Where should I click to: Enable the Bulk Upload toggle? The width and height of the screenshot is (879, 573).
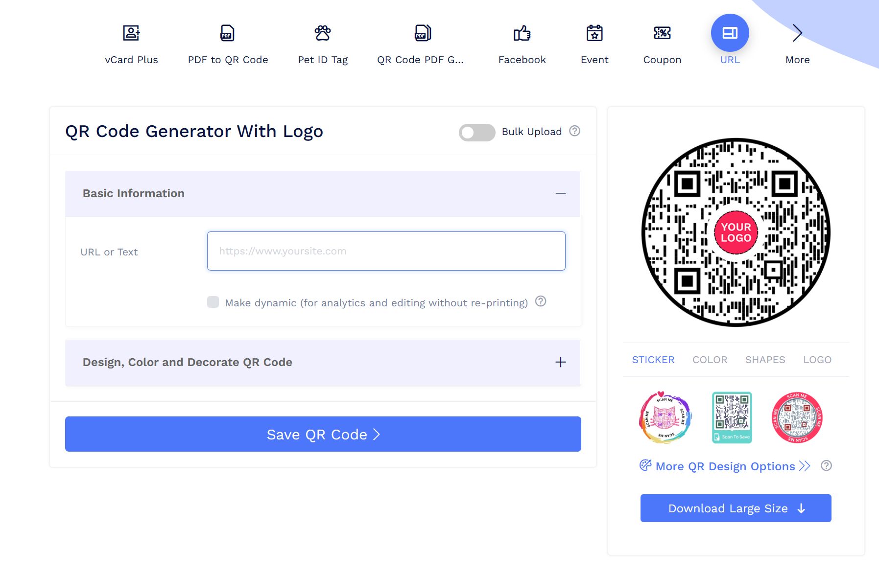(x=476, y=132)
